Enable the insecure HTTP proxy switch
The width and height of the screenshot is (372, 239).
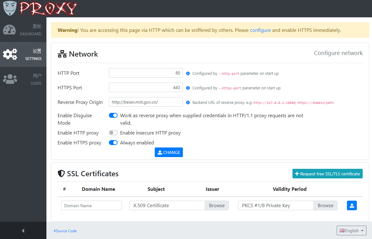click(x=113, y=133)
